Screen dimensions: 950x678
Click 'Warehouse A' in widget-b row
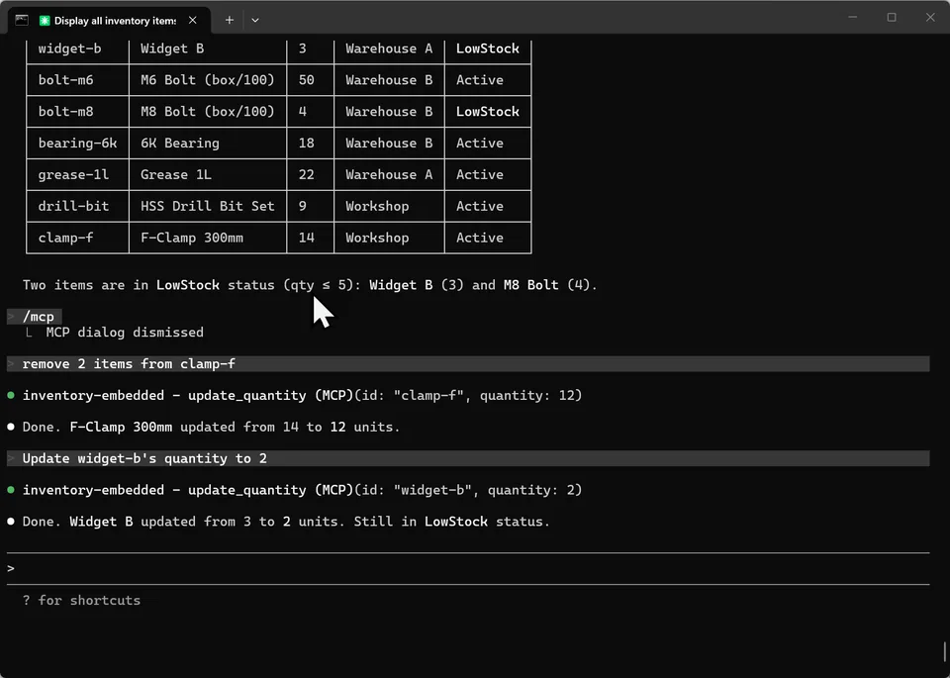(389, 48)
